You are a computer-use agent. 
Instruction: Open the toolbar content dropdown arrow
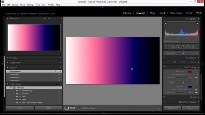coord(160,108)
